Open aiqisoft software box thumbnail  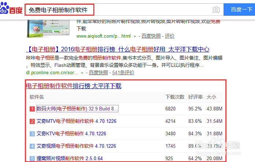click(48, 28)
